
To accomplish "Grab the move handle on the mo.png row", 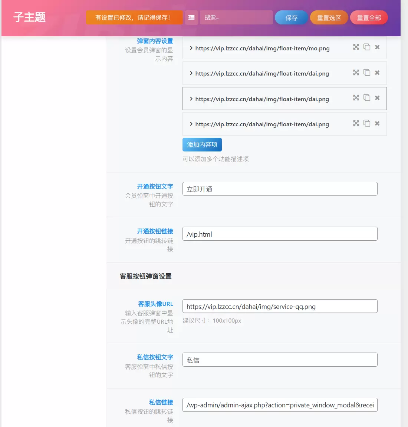I will click(x=356, y=47).
